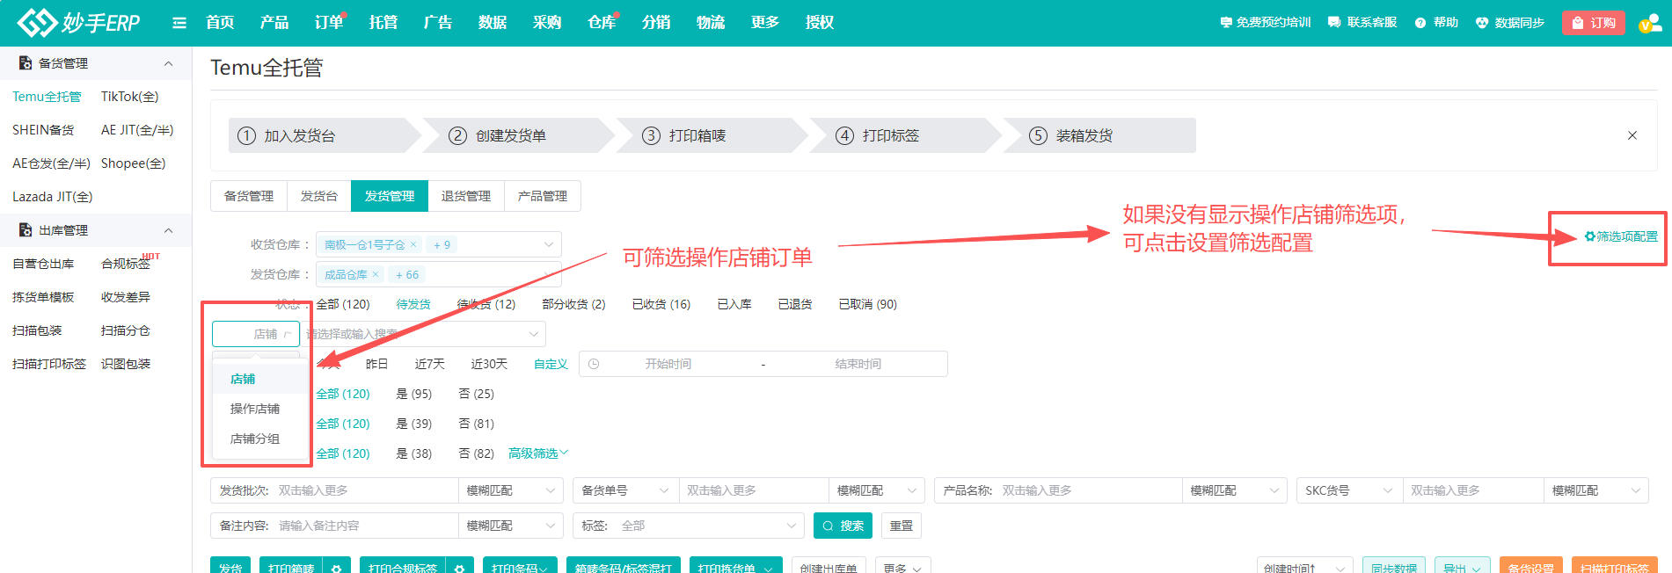Screen dimensions: 1672x573
Task: Open the 标签 全部 dropdown
Action: [x=688, y=526]
